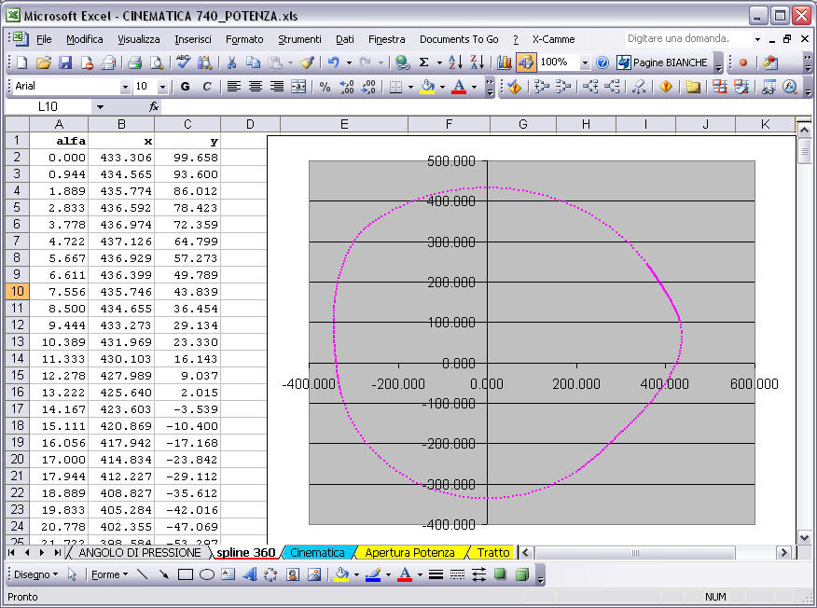
Task: Create a new workbook icon
Action: point(21,63)
